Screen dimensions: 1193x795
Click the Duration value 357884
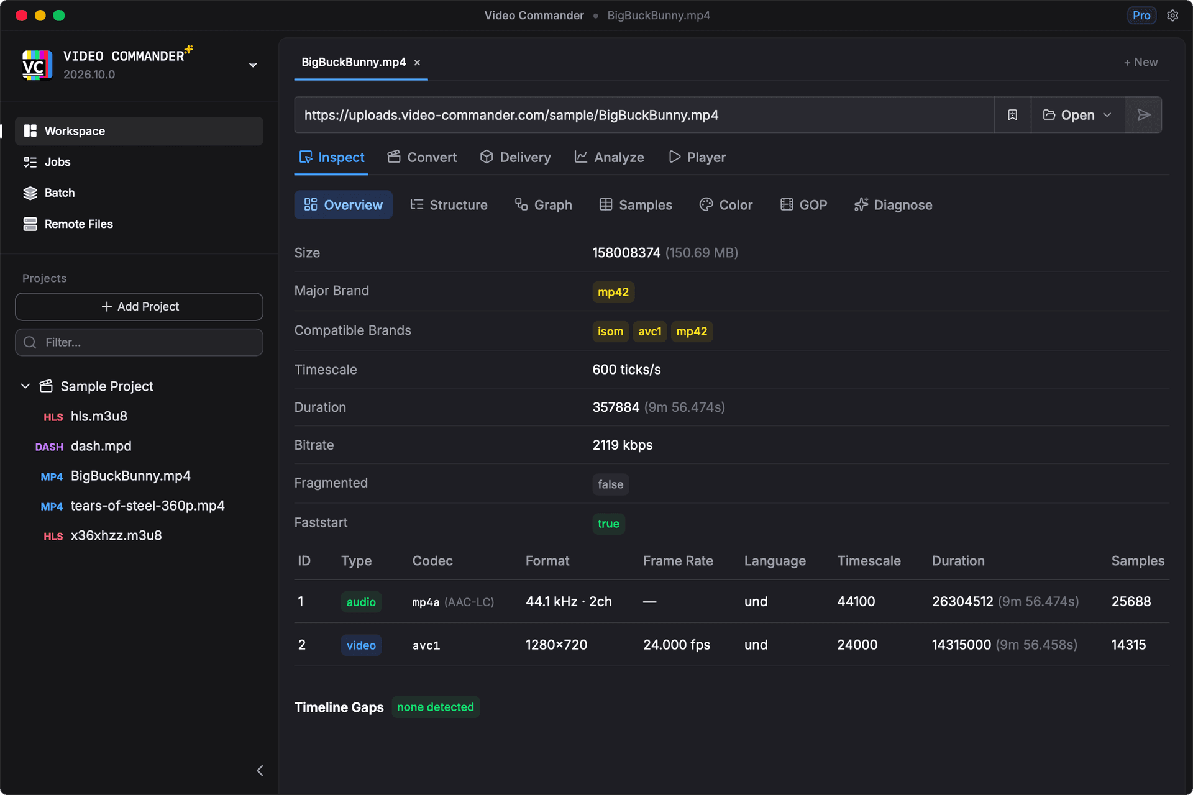[x=616, y=407]
